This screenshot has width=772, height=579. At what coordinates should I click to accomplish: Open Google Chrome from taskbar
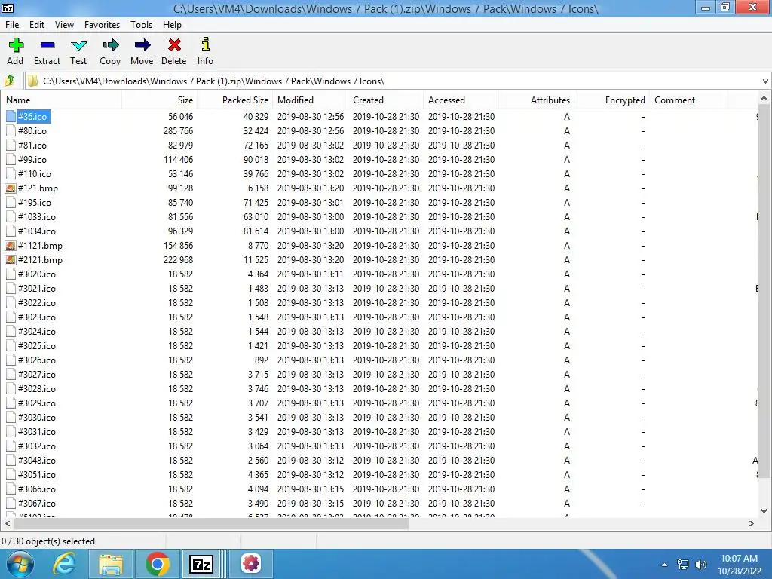tap(158, 564)
